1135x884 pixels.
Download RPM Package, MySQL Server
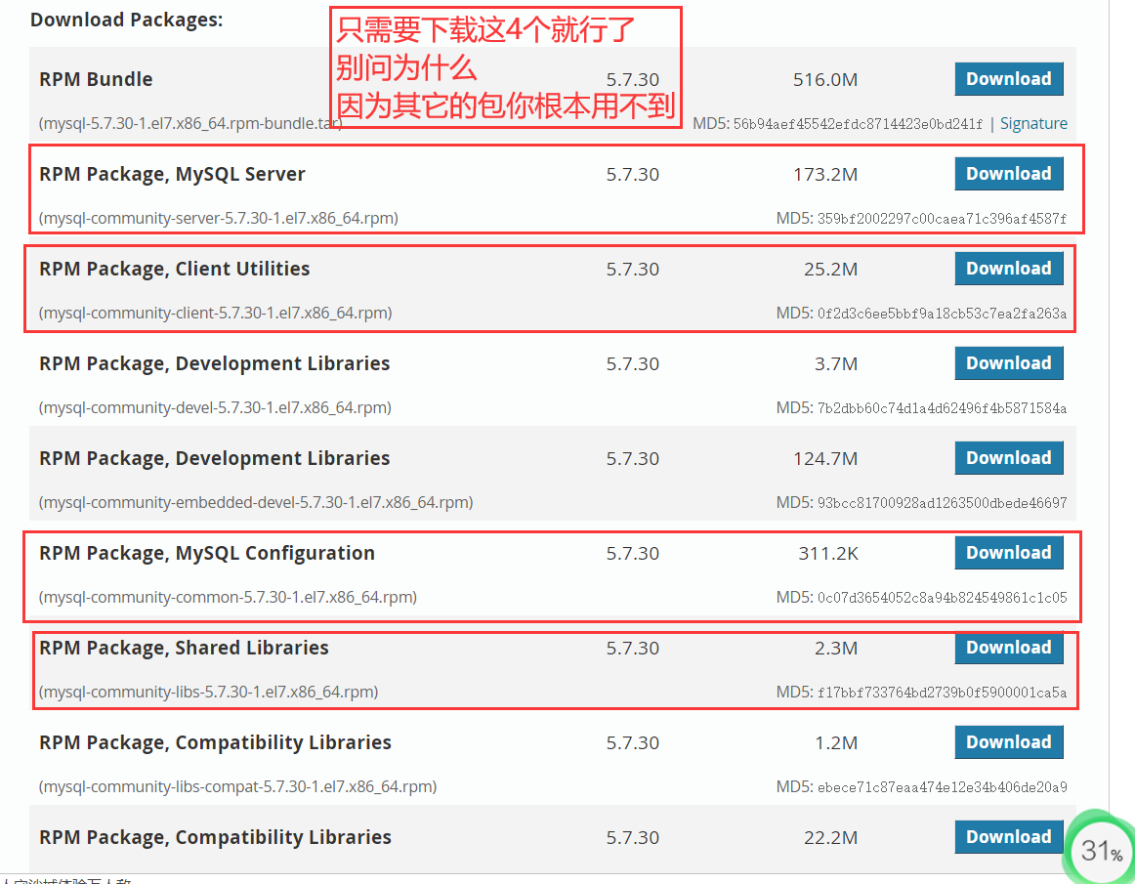tap(1009, 174)
